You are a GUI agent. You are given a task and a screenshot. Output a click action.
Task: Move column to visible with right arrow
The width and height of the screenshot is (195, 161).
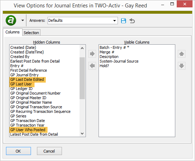click(x=92, y=54)
